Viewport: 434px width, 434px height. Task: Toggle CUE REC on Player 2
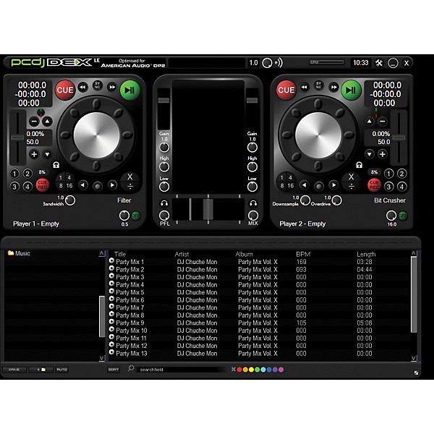[374, 185]
